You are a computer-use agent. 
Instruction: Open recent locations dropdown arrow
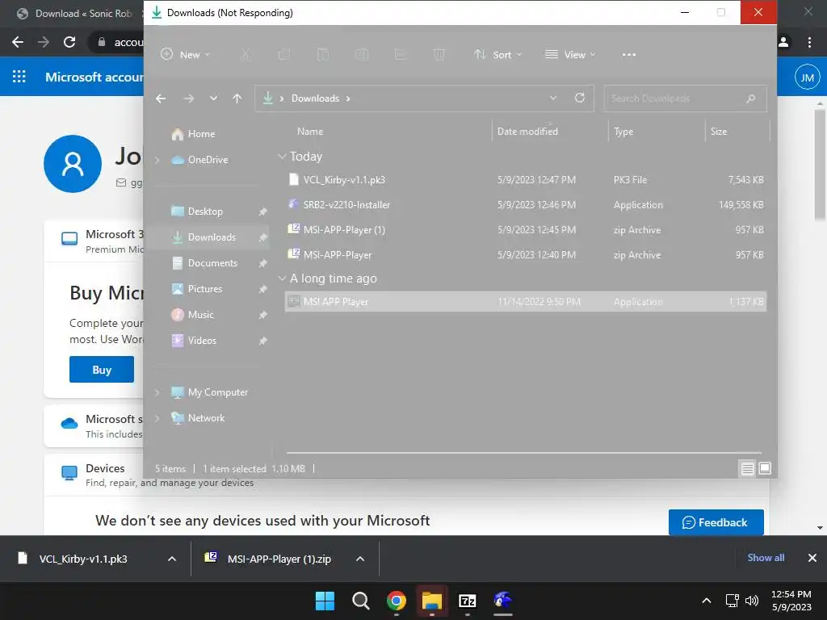(x=213, y=98)
